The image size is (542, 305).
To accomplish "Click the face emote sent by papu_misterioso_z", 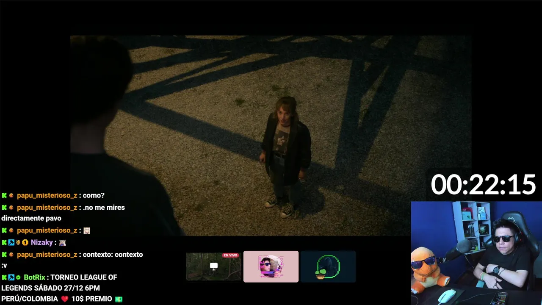I will pyautogui.click(x=87, y=230).
